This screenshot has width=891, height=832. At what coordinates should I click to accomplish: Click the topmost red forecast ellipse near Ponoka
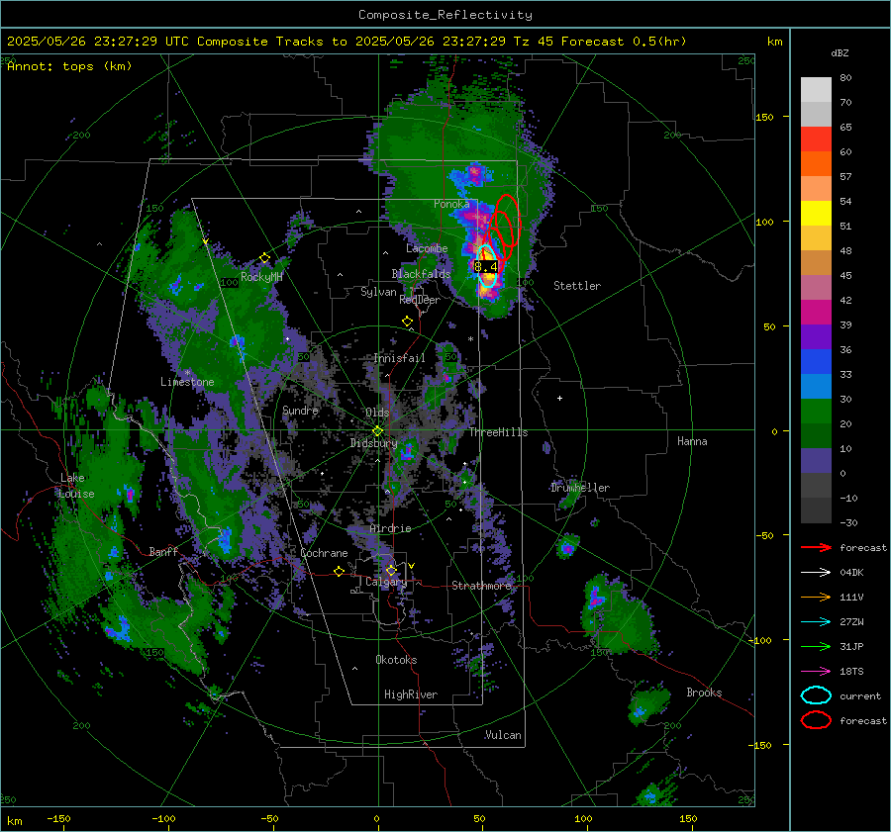coord(507,221)
